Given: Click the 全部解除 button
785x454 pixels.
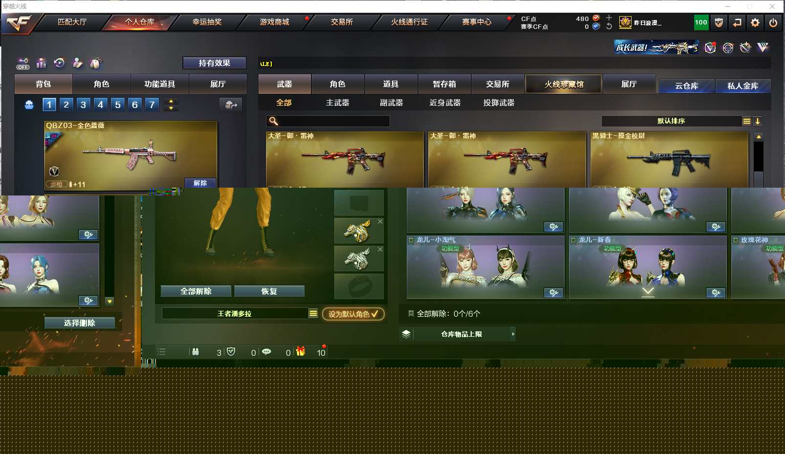Looking at the screenshot, I should click(196, 291).
